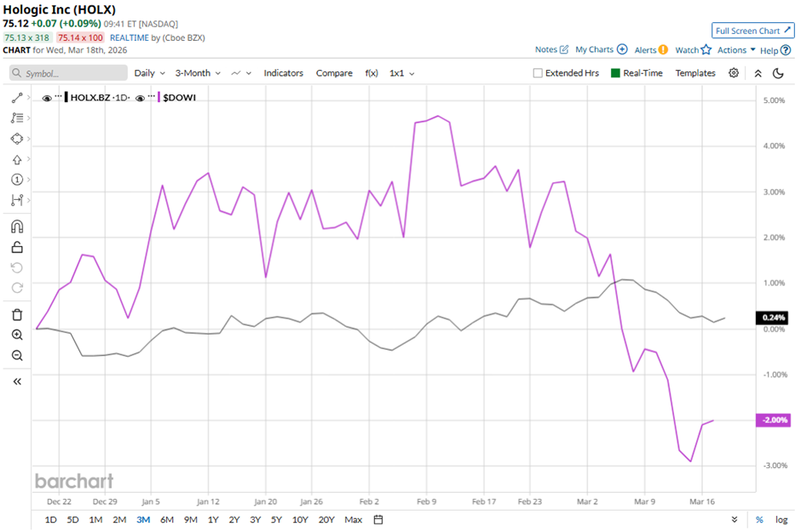Select the shapes drawing tool
The width and height of the screenshot is (801, 532).
pyautogui.click(x=17, y=139)
